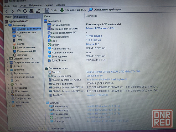Image resolution: width=176 pixels, height=132 pixels.
Task: Select the WIN-E1O2JIT1573 computer name value
Action: [96, 48]
